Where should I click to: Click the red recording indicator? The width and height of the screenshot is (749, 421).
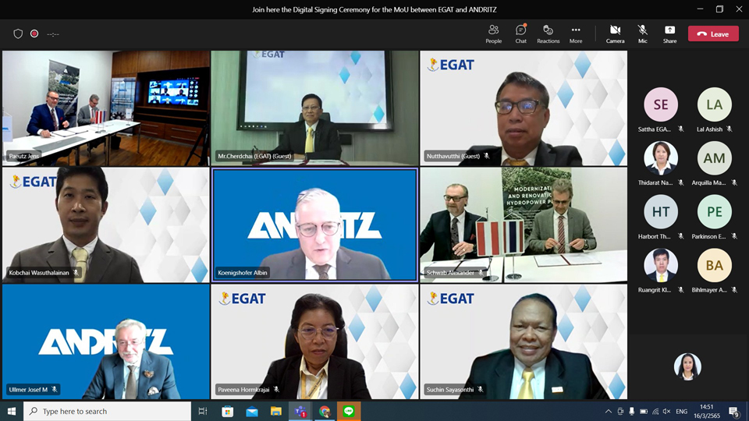34,34
